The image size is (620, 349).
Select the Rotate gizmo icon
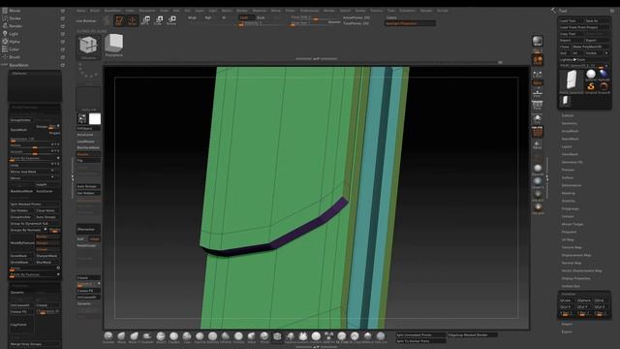[x=171, y=20]
